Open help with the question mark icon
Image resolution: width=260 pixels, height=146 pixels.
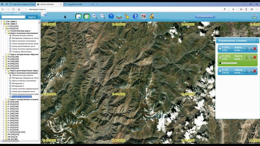(135, 16)
